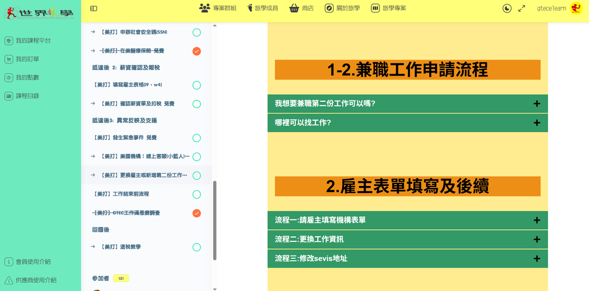Open fullscreen expand arrows icon
The height and width of the screenshot is (291, 589).
point(522,8)
